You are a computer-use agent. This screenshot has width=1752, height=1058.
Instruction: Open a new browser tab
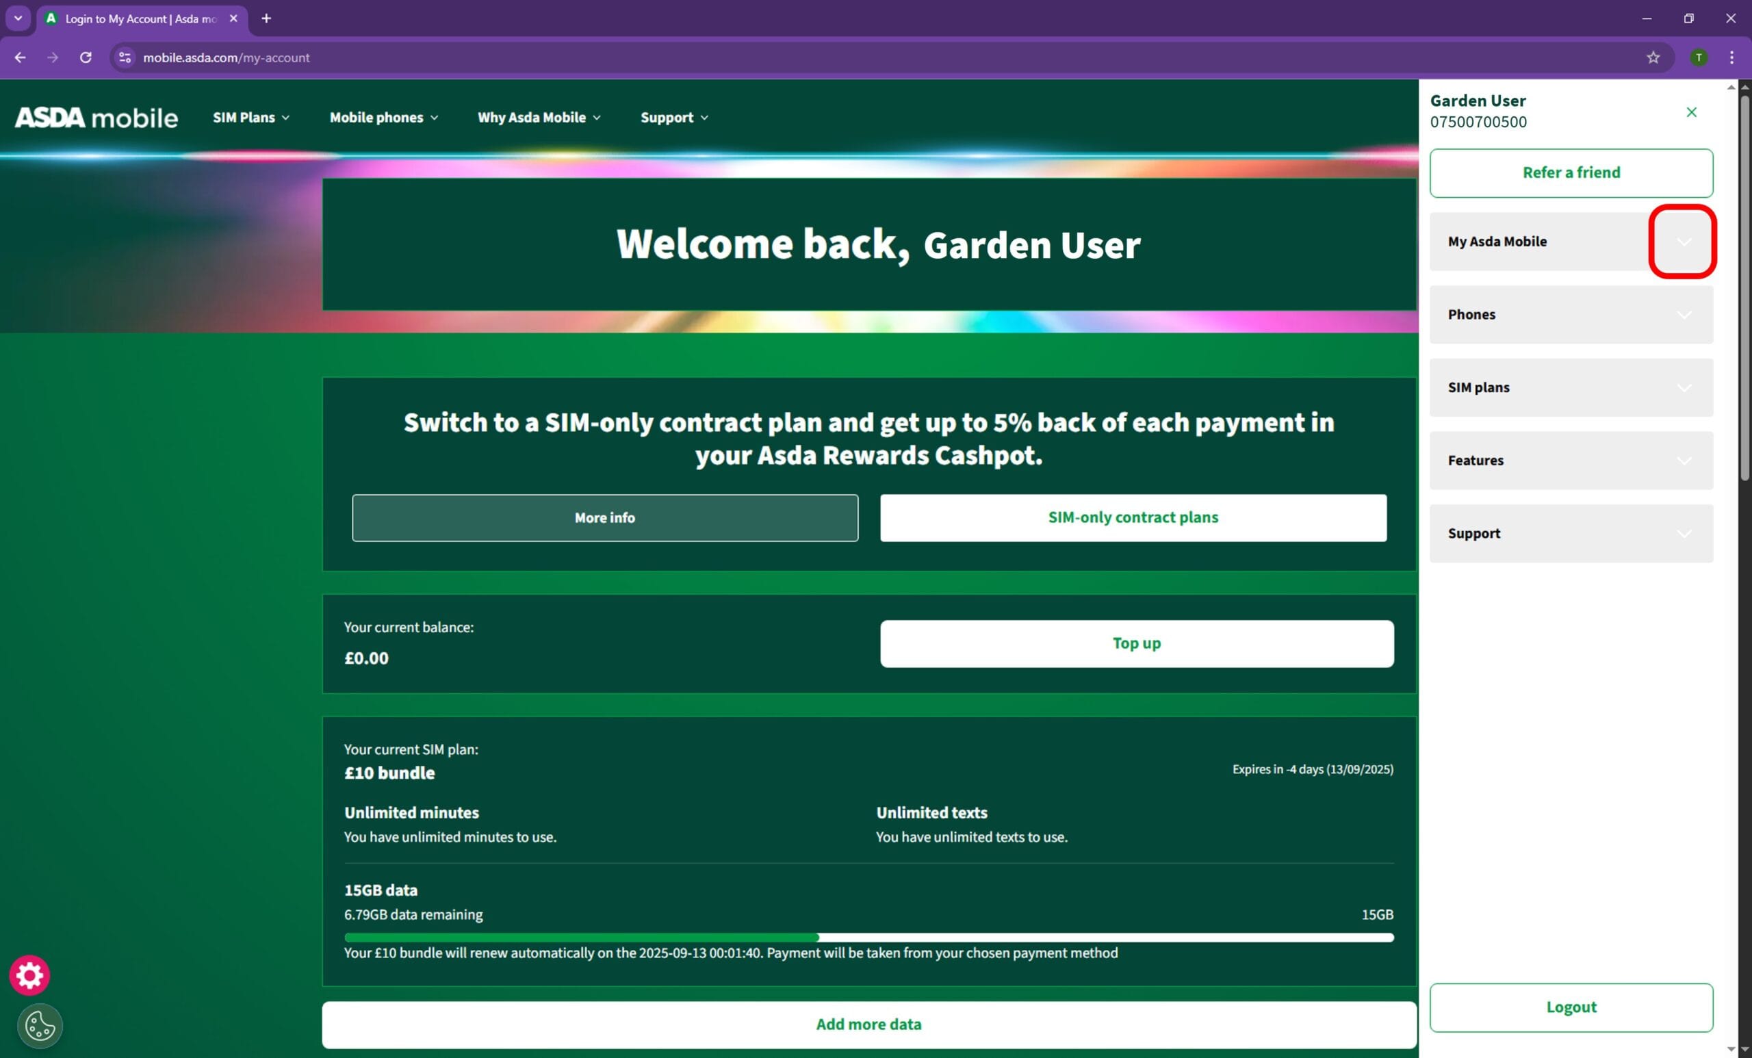click(x=266, y=18)
